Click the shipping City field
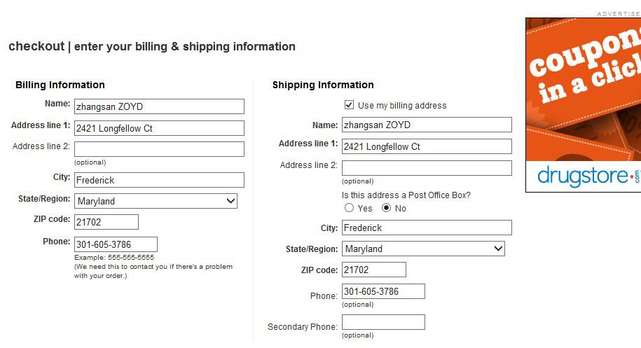Image resolution: width=641 pixels, height=348 pixels. coord(427,228)
